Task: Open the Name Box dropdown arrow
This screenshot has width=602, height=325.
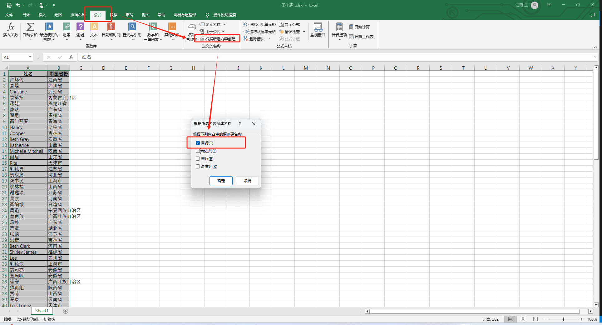Action: pos(30,57)
